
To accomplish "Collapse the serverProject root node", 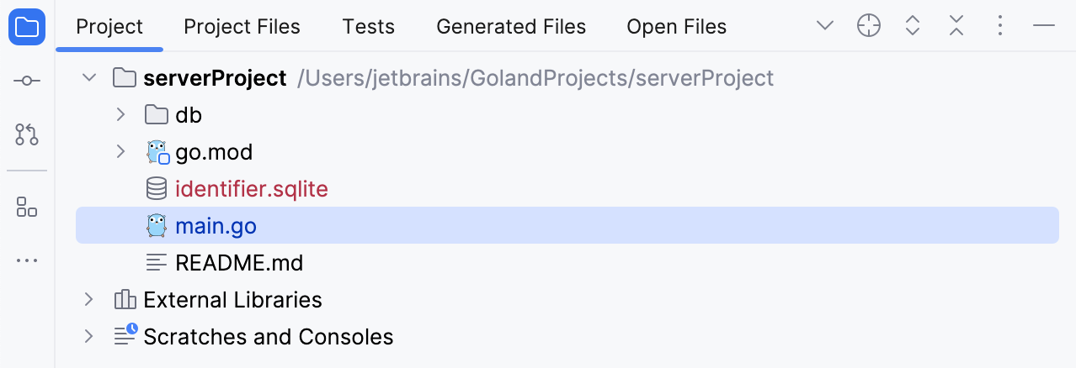I will (x=88, y=78).
